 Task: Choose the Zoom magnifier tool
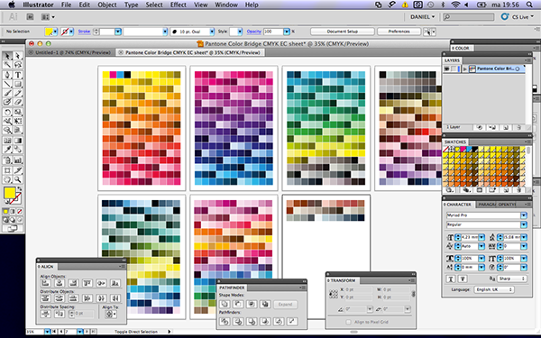pos(18,179)
